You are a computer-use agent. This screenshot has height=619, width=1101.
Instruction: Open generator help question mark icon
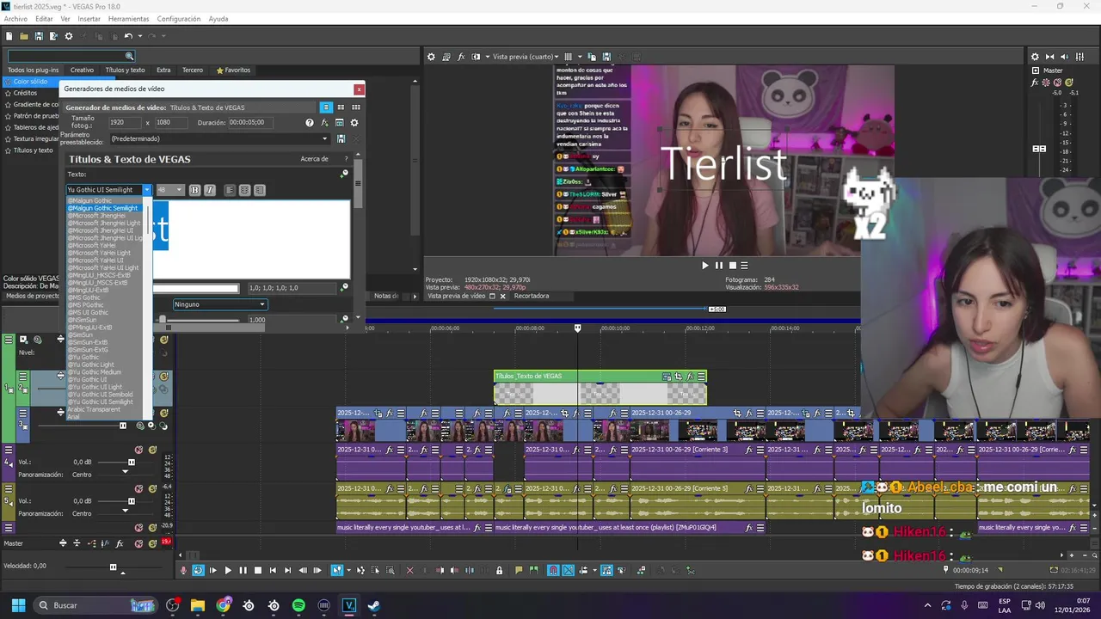pos(310,123)
